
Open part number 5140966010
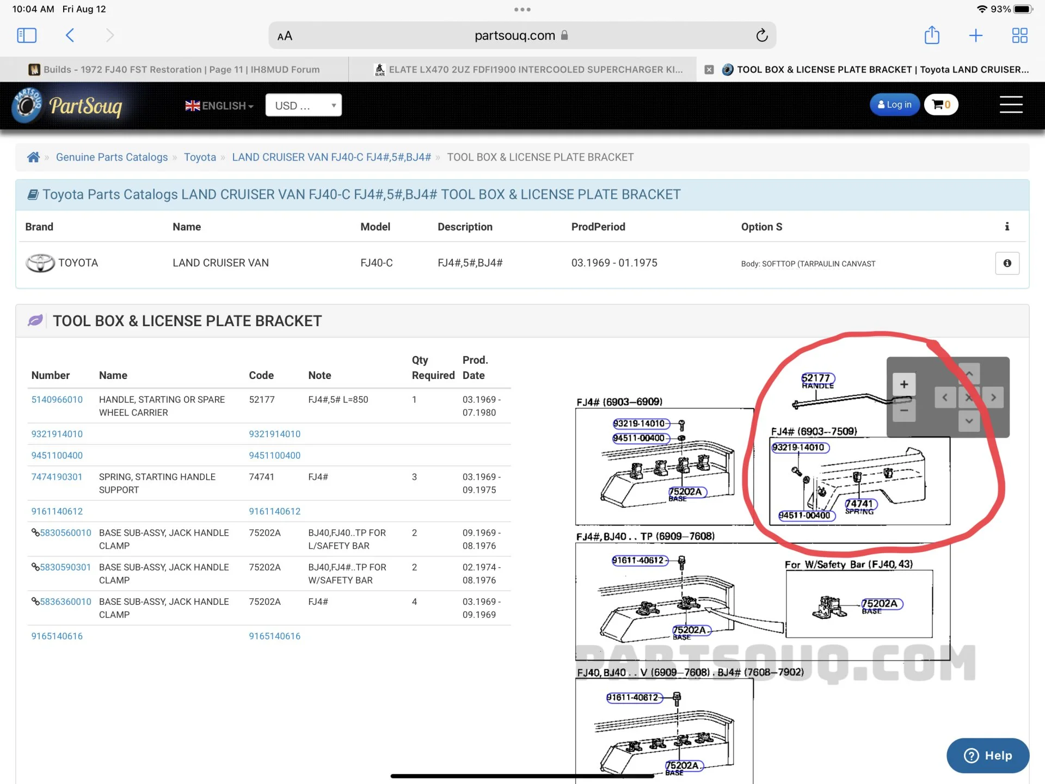(x=57, y=400)
